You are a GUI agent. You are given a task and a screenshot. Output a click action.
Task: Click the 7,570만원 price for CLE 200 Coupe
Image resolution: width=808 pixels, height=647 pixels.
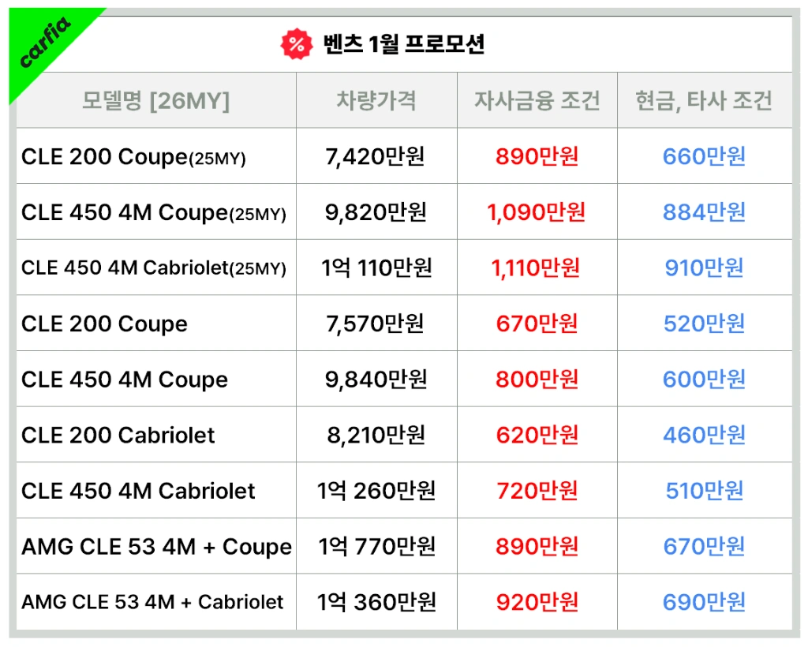tap(375, 324)
